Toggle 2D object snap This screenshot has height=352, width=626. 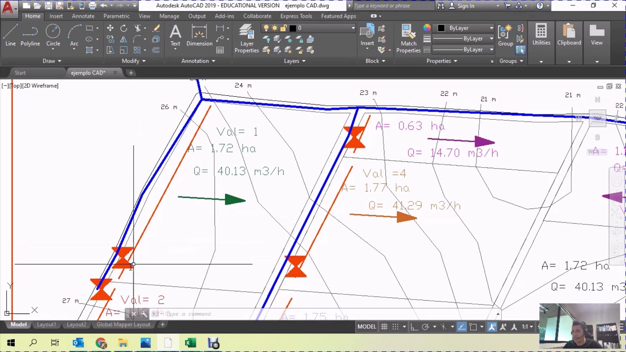(x=473, y=327)
